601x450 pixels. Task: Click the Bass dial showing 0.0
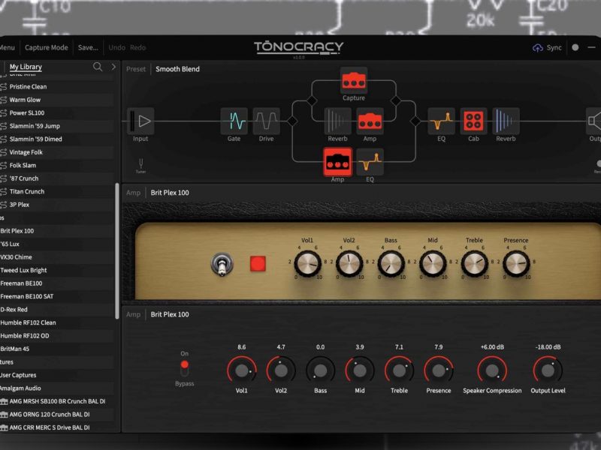tap(321, 370)
